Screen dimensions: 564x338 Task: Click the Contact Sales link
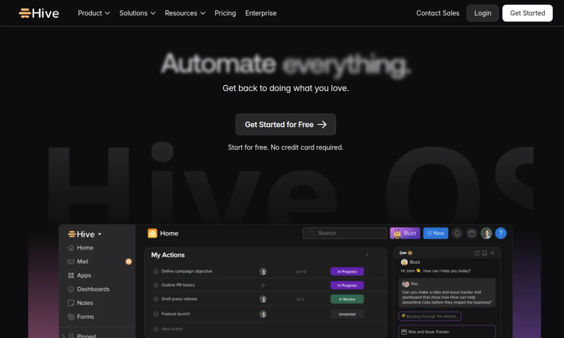click(438, 13)
